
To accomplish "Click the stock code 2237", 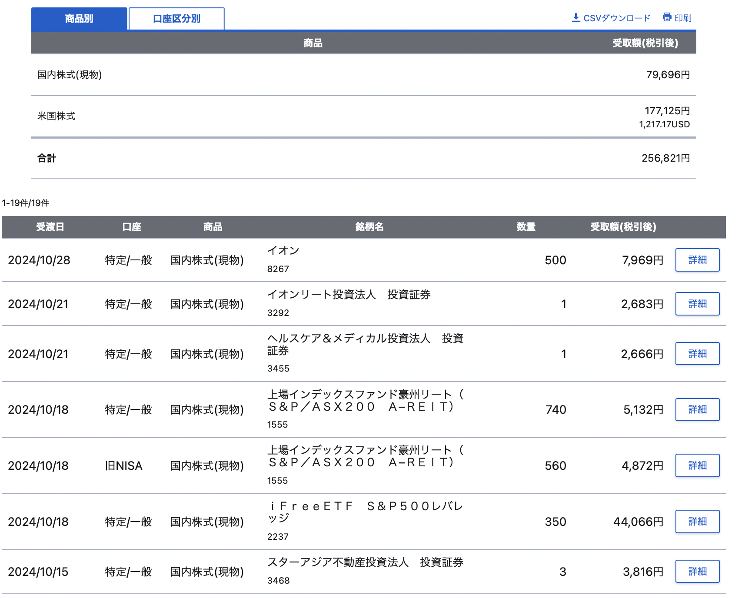I will coord(278,537).
